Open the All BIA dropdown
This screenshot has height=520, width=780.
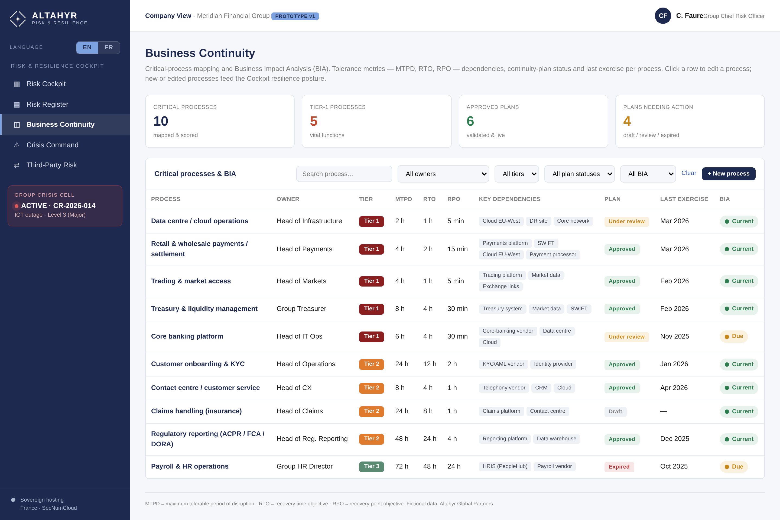pos(648,174)
